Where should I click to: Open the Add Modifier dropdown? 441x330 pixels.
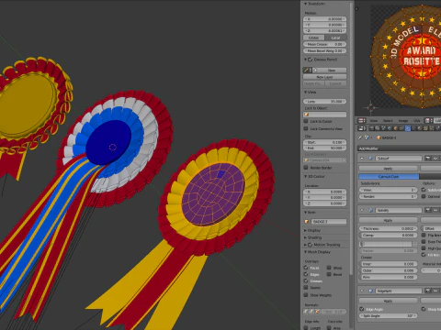tap(400, 148)
